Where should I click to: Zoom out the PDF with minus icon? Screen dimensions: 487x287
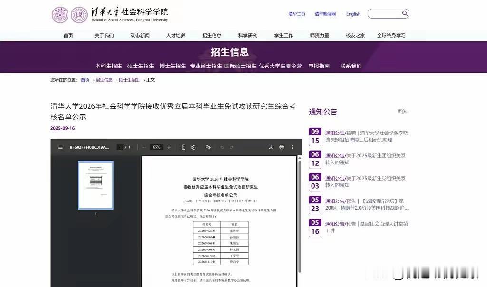(x=144, y=147)
